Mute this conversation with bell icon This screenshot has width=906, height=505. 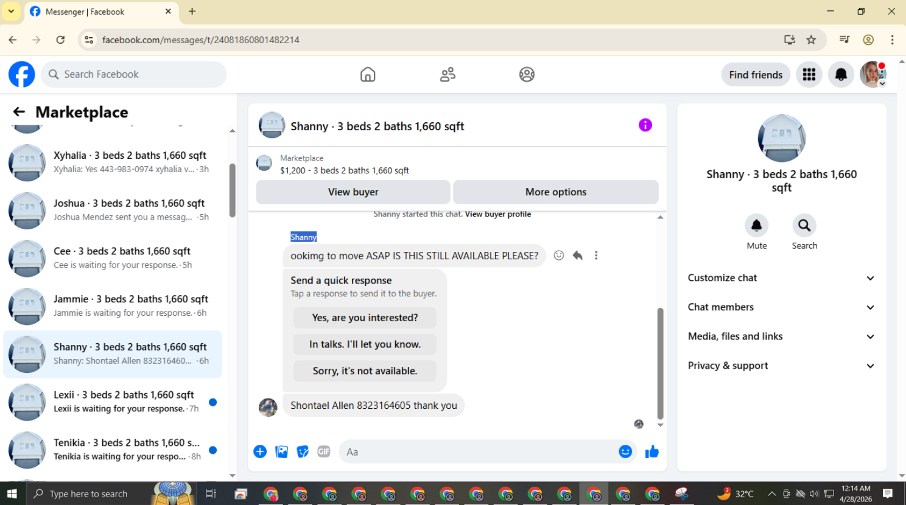(x=757, y=226)
